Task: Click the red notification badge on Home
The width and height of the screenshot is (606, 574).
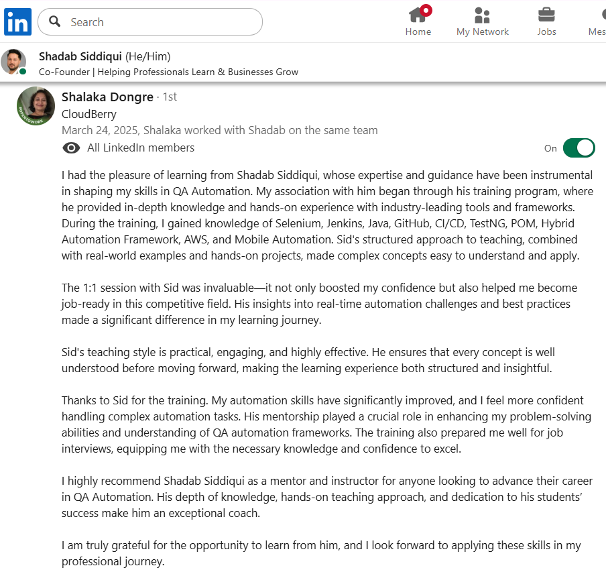Action: pos(426,9)
